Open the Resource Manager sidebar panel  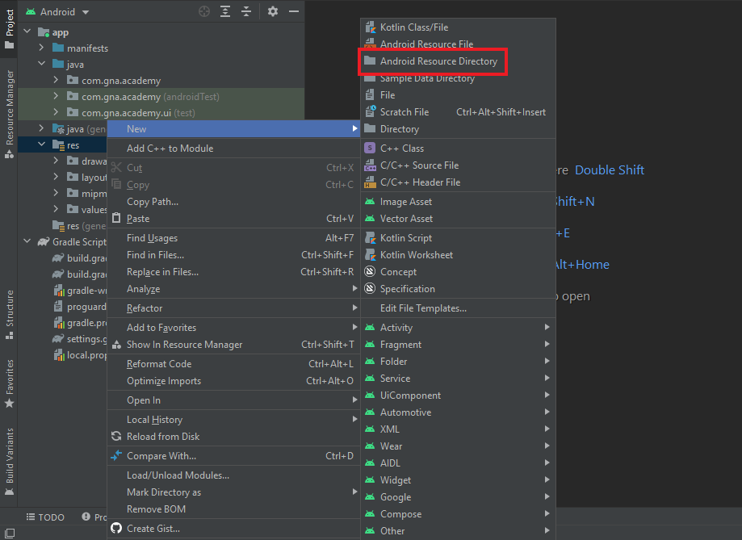[9, 105]
